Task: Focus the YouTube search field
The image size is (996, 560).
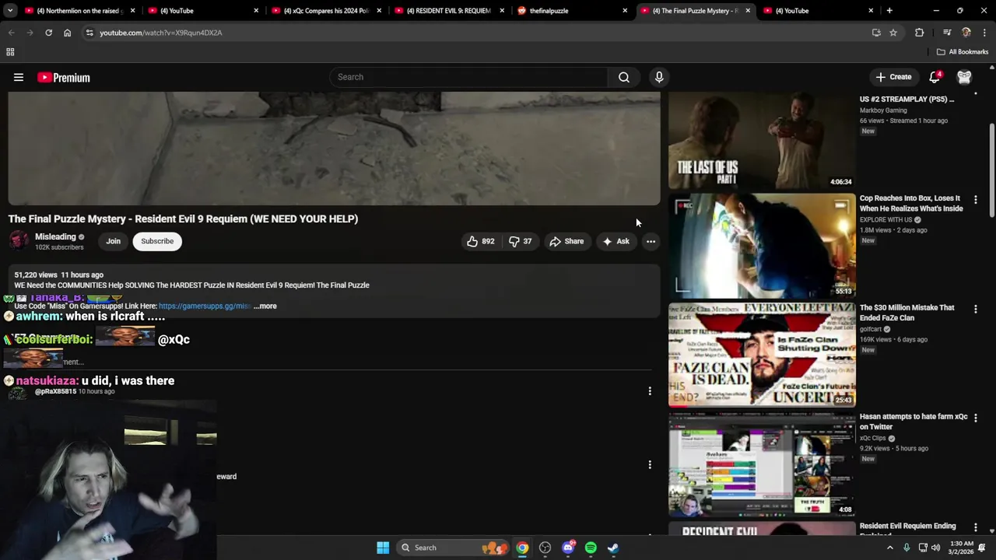Action: tap(469, 77)
